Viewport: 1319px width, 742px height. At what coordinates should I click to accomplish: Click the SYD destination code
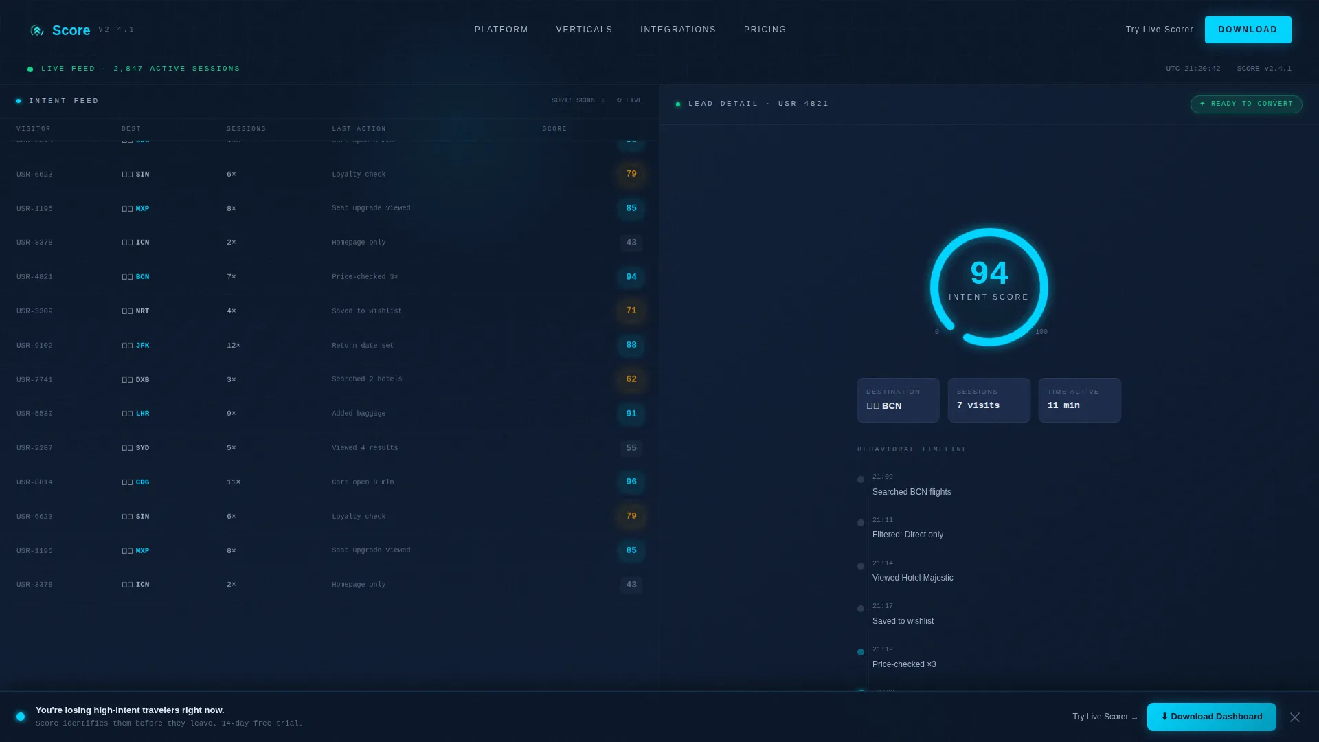pos(142,448)
